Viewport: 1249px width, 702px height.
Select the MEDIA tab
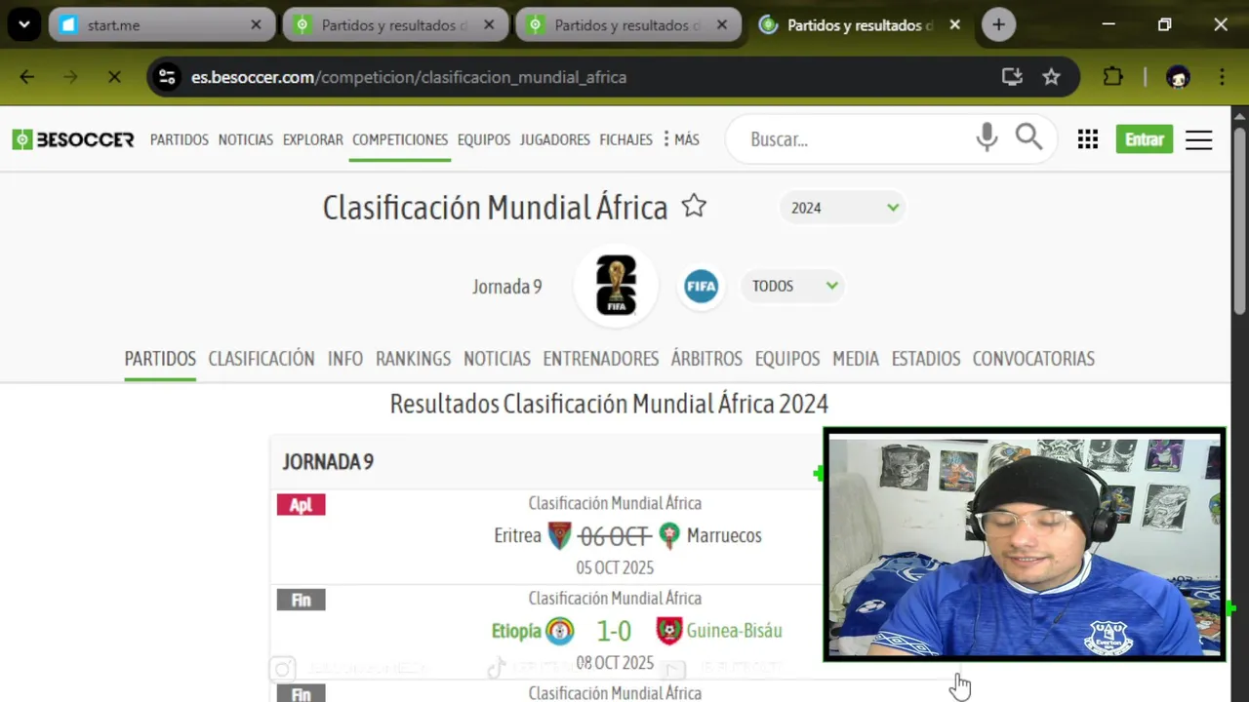(856, 359)
